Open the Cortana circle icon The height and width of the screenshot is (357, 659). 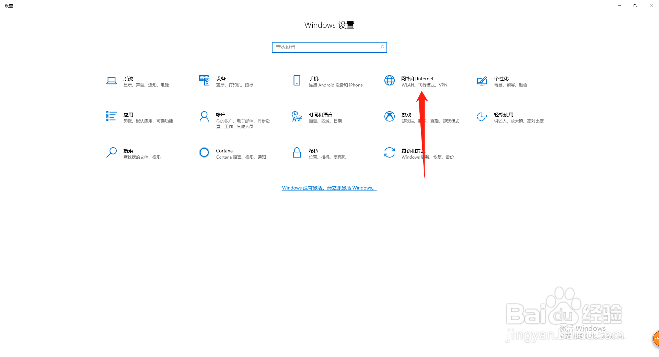point(204,152)
